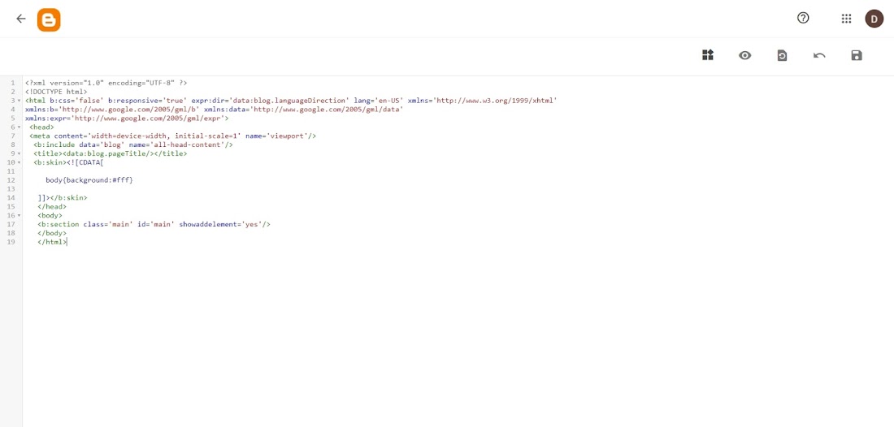Screen dimensions: 894x427
Task: Save theme with the floppy disk icon
Action: coord(857,55)
